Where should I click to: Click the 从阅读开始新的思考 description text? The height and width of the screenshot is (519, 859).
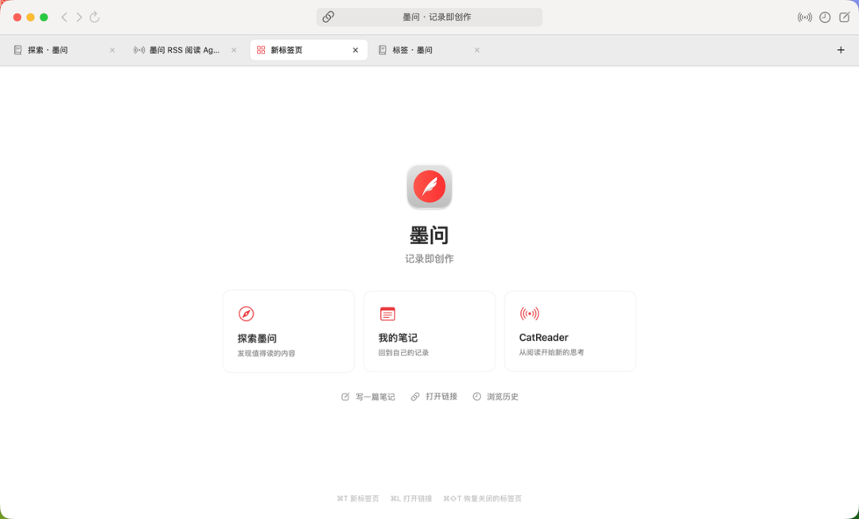(552, 353)
